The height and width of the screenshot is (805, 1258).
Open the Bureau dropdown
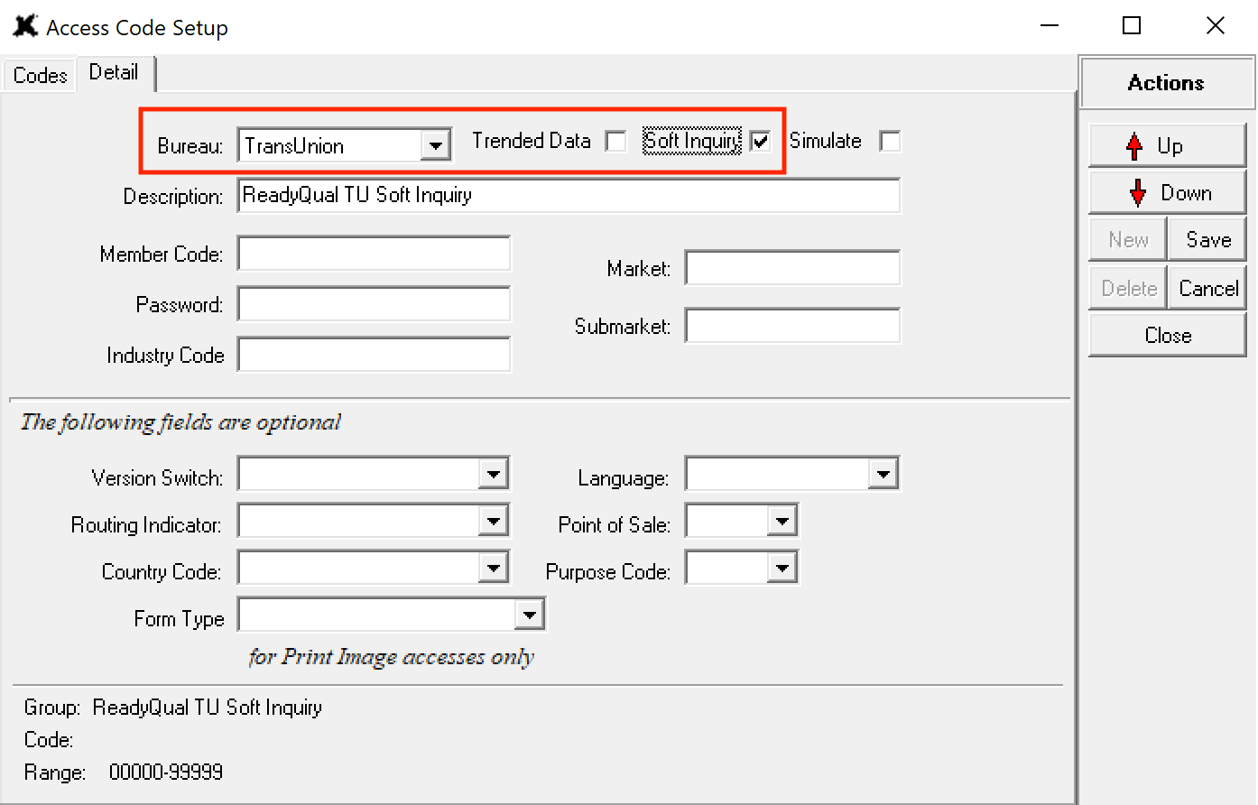point(436,145)
